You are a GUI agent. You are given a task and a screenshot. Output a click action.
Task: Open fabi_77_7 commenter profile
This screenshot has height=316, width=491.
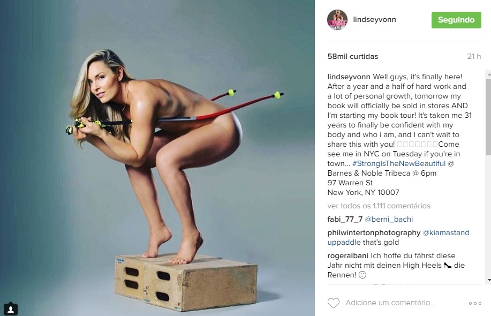pyautogui.click(x=345, y=219)
